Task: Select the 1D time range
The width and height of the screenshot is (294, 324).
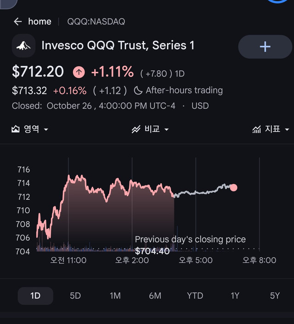Action: point(35,295)
